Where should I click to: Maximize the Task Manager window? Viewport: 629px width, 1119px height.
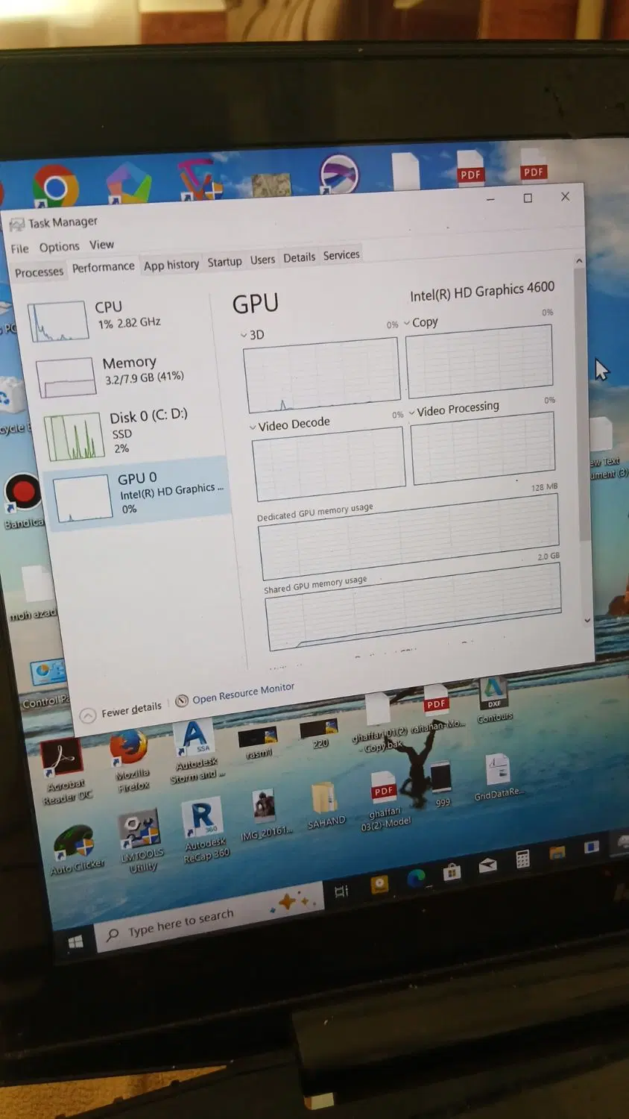[528, 198]
